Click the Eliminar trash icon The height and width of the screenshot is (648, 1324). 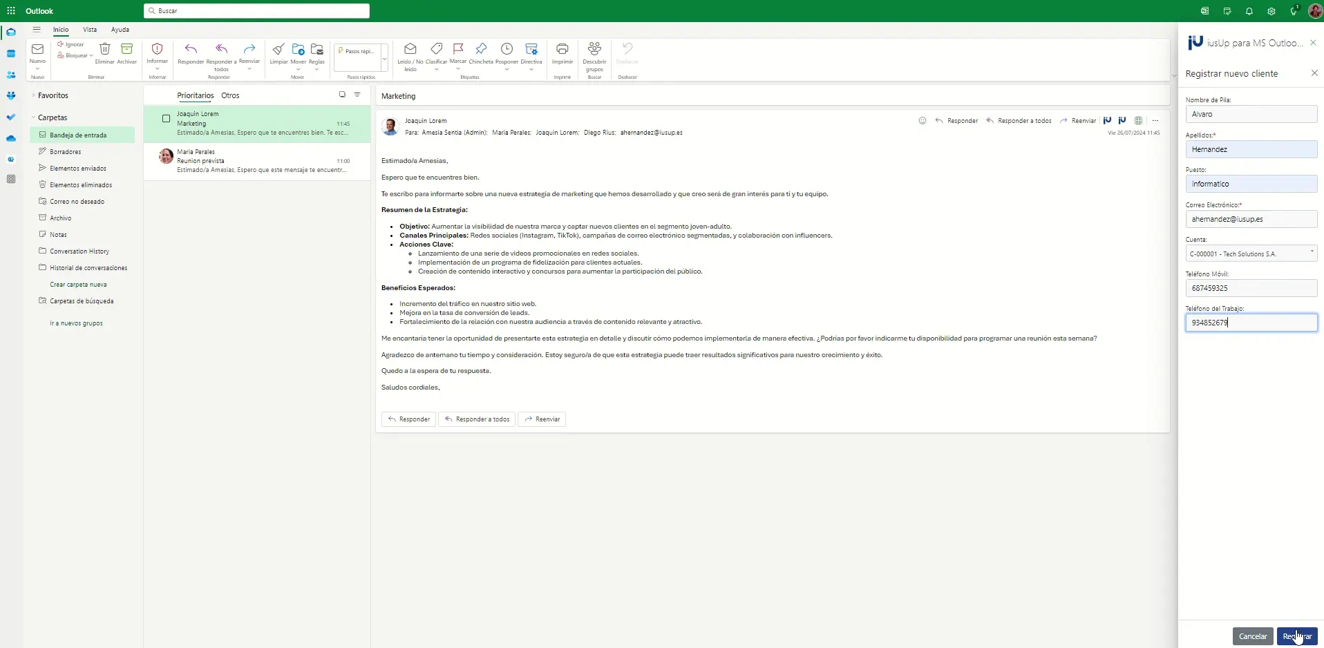(105, 50)
